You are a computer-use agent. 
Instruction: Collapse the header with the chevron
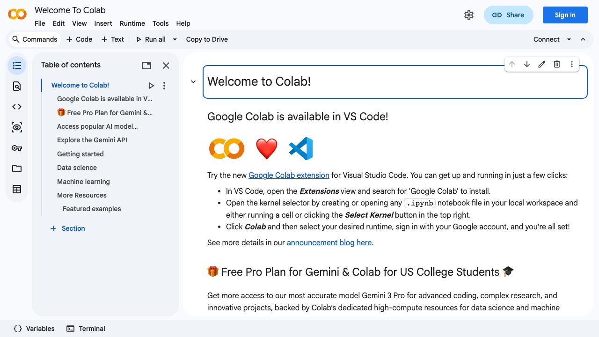point(583,39)
